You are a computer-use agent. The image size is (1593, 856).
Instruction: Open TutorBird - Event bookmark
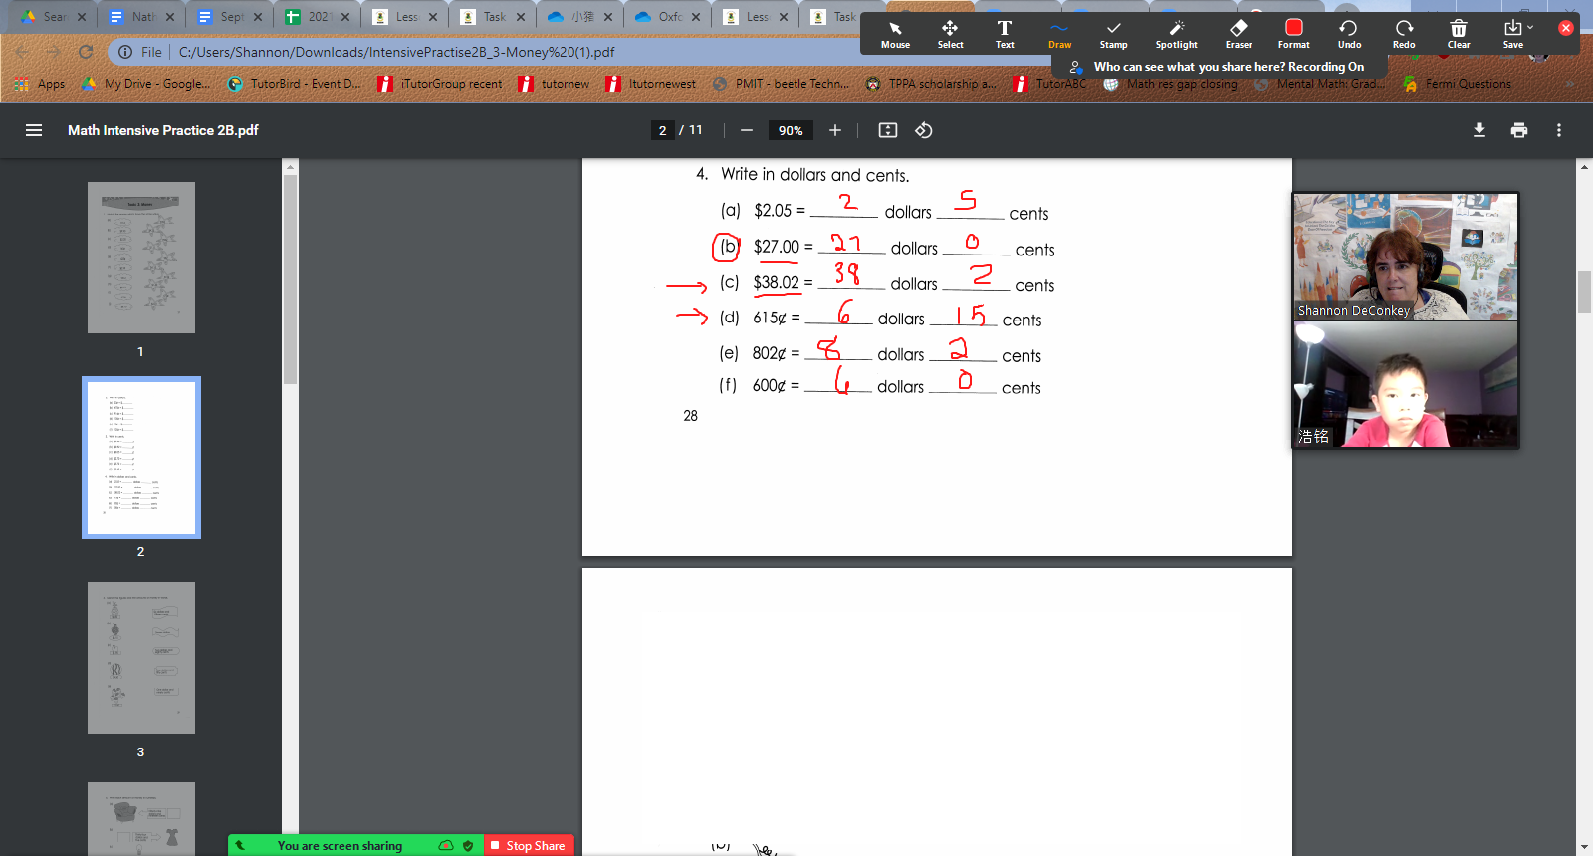coord(295,84)
